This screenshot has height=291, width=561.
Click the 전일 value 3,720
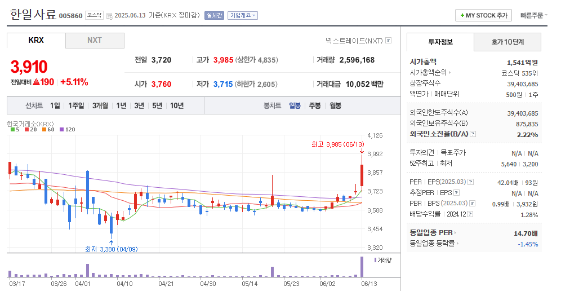[x=161, y=60]
